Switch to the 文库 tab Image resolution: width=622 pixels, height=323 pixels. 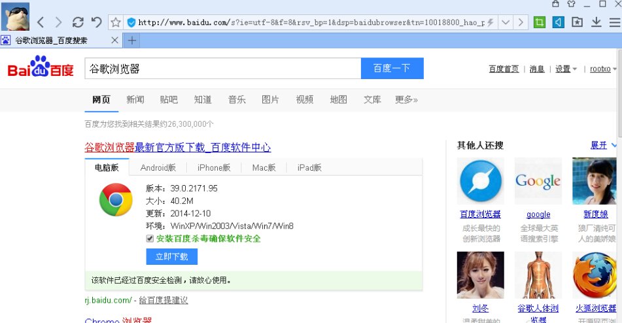pos(372,100)
